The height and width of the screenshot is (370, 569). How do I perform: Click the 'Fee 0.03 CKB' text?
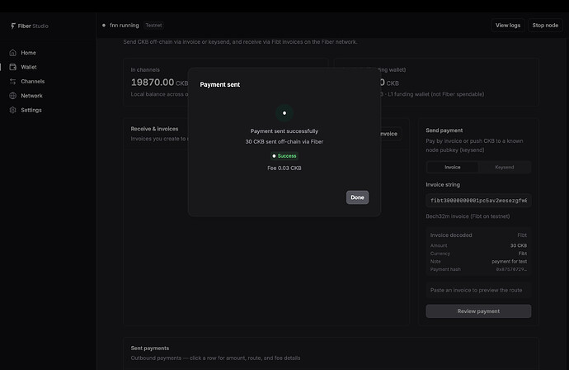click(x=284, y=168)
